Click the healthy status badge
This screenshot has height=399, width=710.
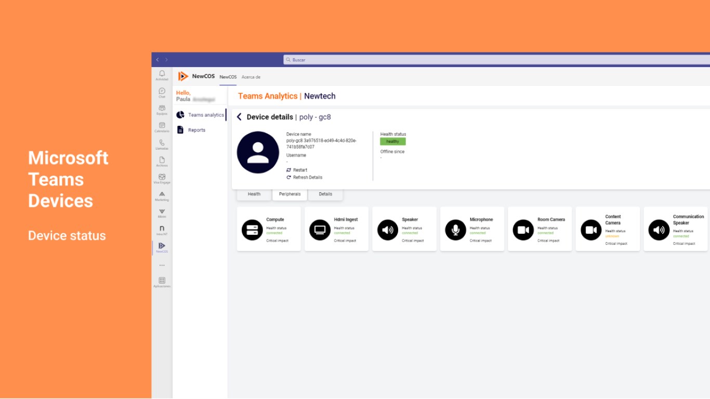pyautogui.click(x=393, y=141)
